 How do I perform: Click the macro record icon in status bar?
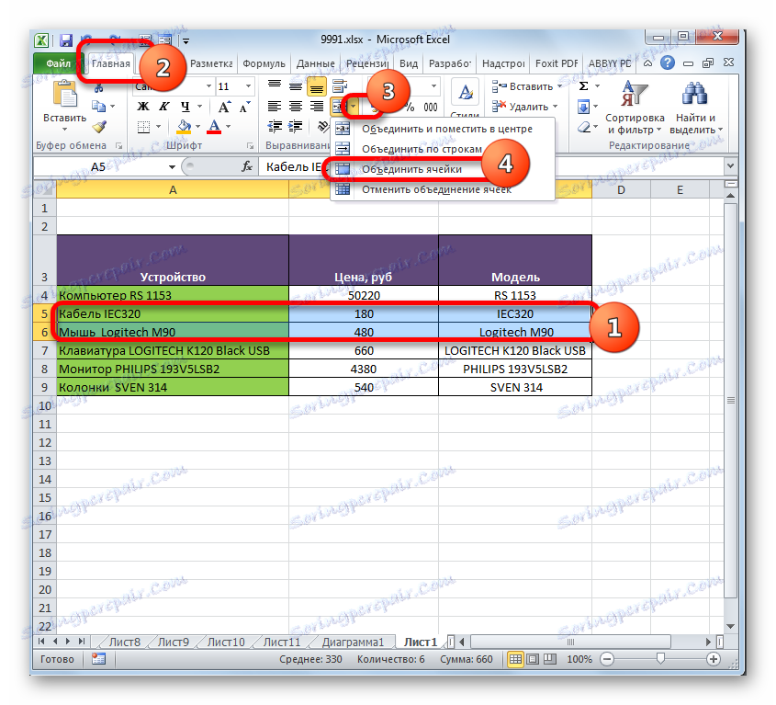(98, 659)
